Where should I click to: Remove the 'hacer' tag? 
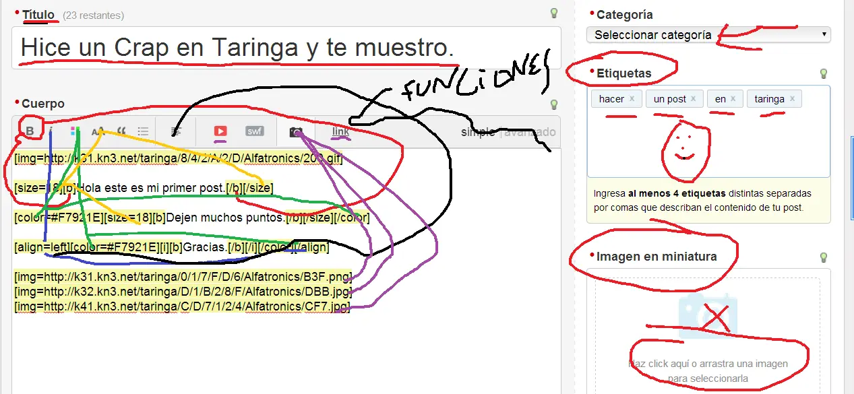[632, 98]
